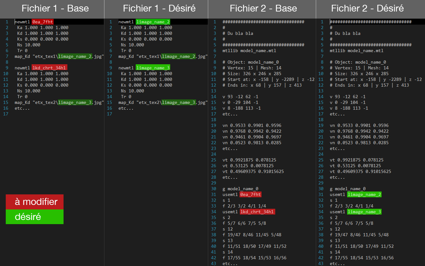
Task: Click "etc..." on line 16 of Fichier 1 Base
Action: [22, 108]
